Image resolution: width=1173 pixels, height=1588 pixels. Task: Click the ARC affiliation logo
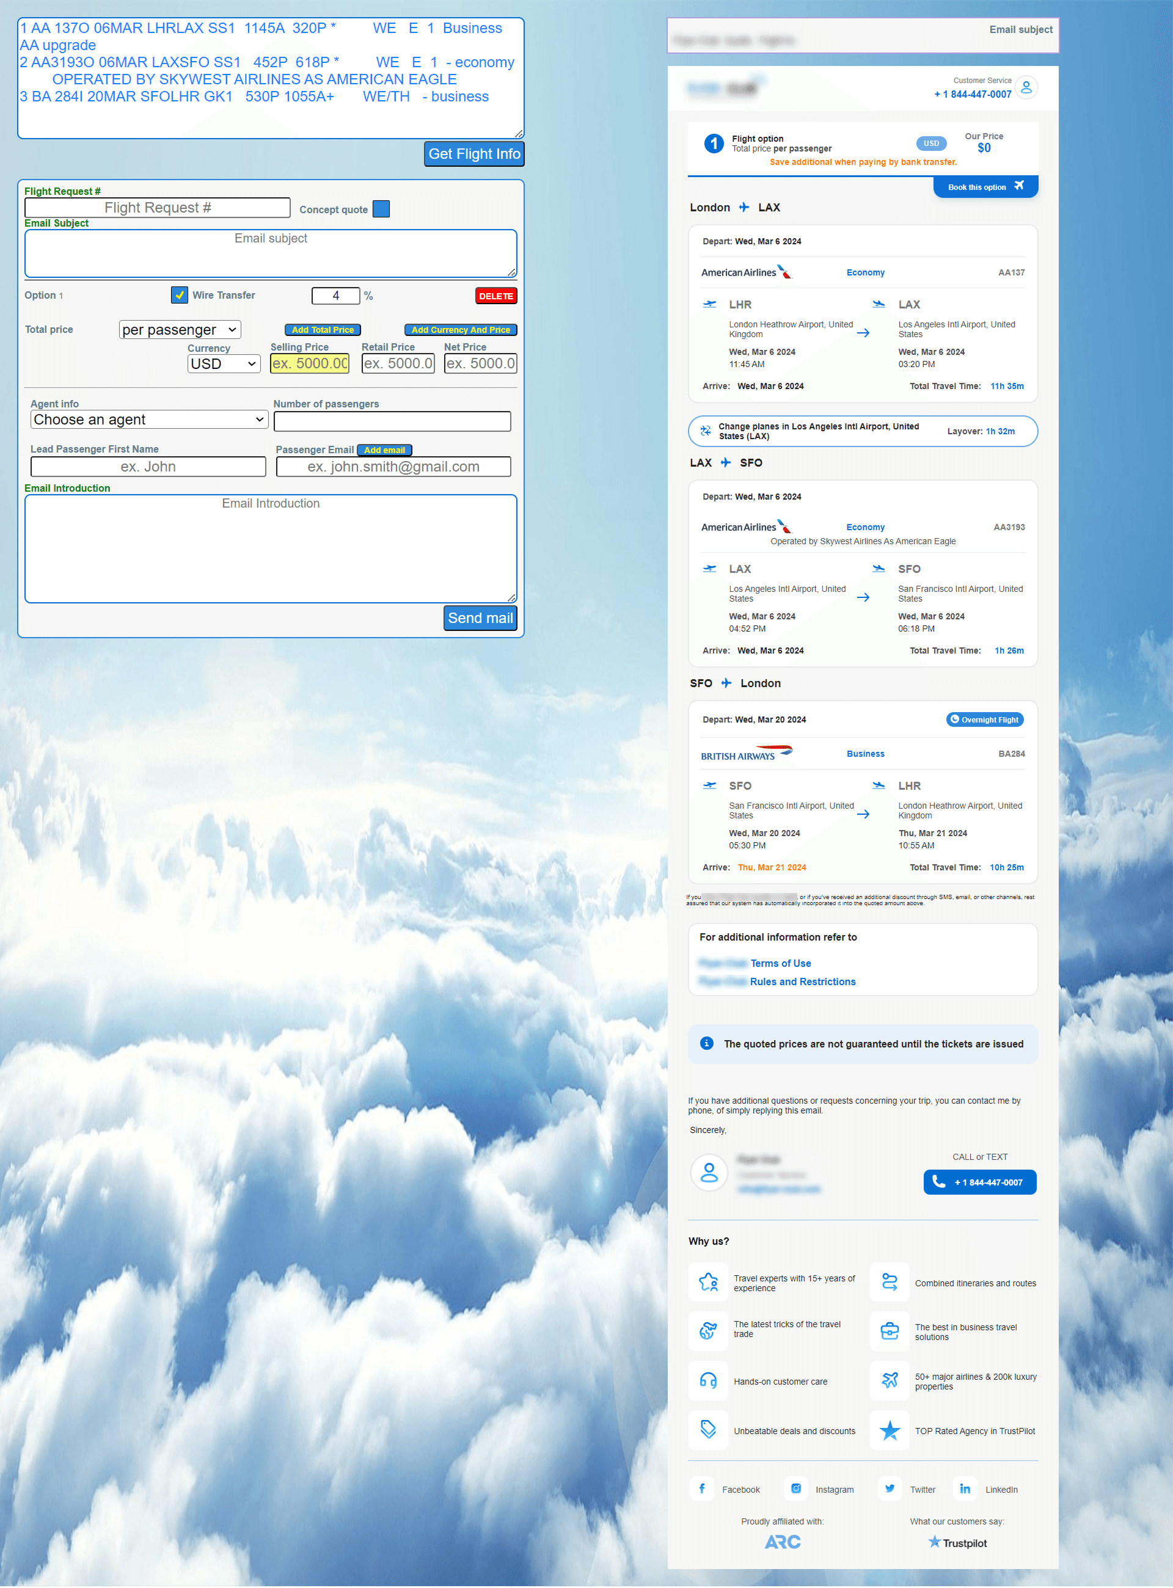783,1542
